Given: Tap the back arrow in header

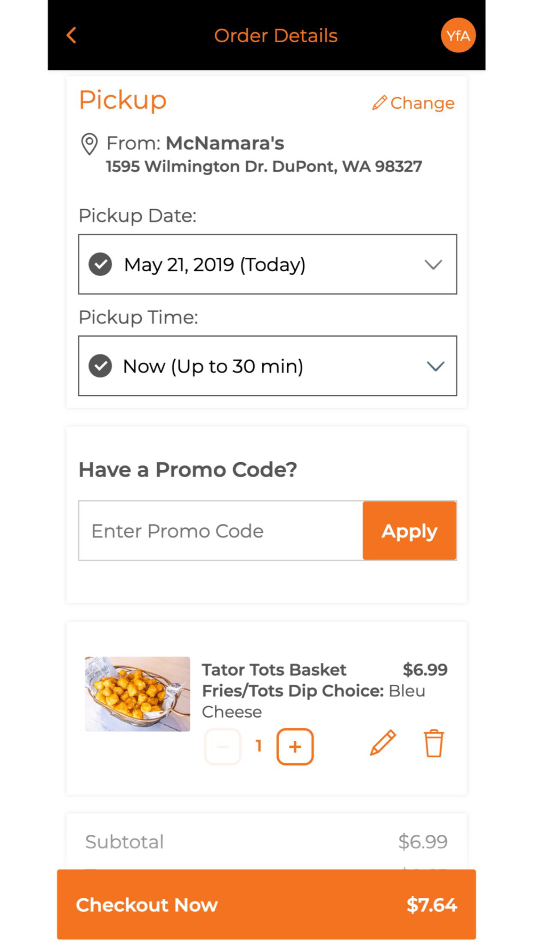Looking at the screenshot, I should [71, 35].
